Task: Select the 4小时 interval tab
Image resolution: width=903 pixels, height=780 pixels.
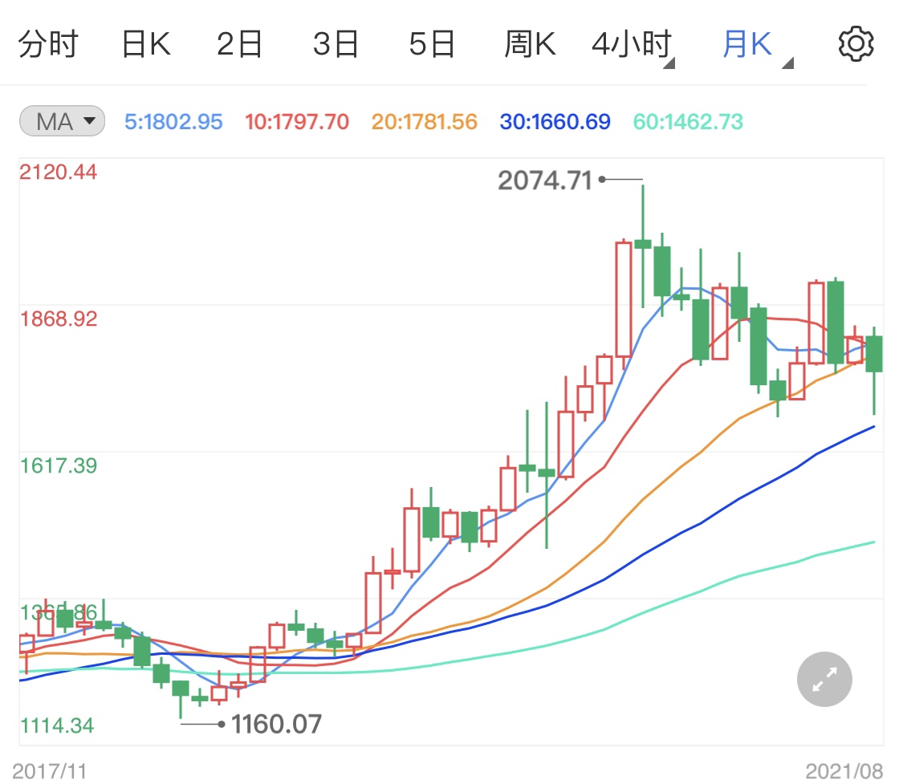Action: (630, 44)
